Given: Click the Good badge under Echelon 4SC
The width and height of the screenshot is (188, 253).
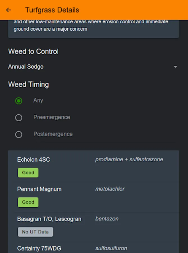Looking at the screenshot, I should click(x=28, y=173).
